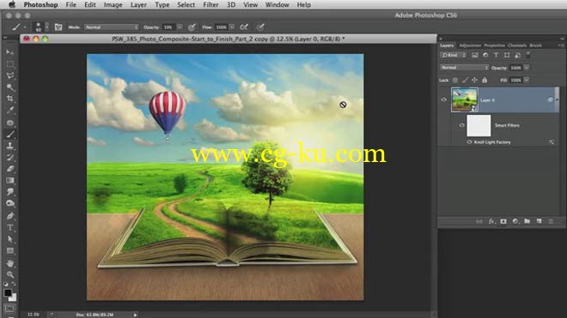Select the History Brush tool
This screenshot has height=318, width=567.
coord(10,158)
